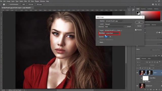Click the 100% zoom button
Screen dimensions: 162x91
24,5
